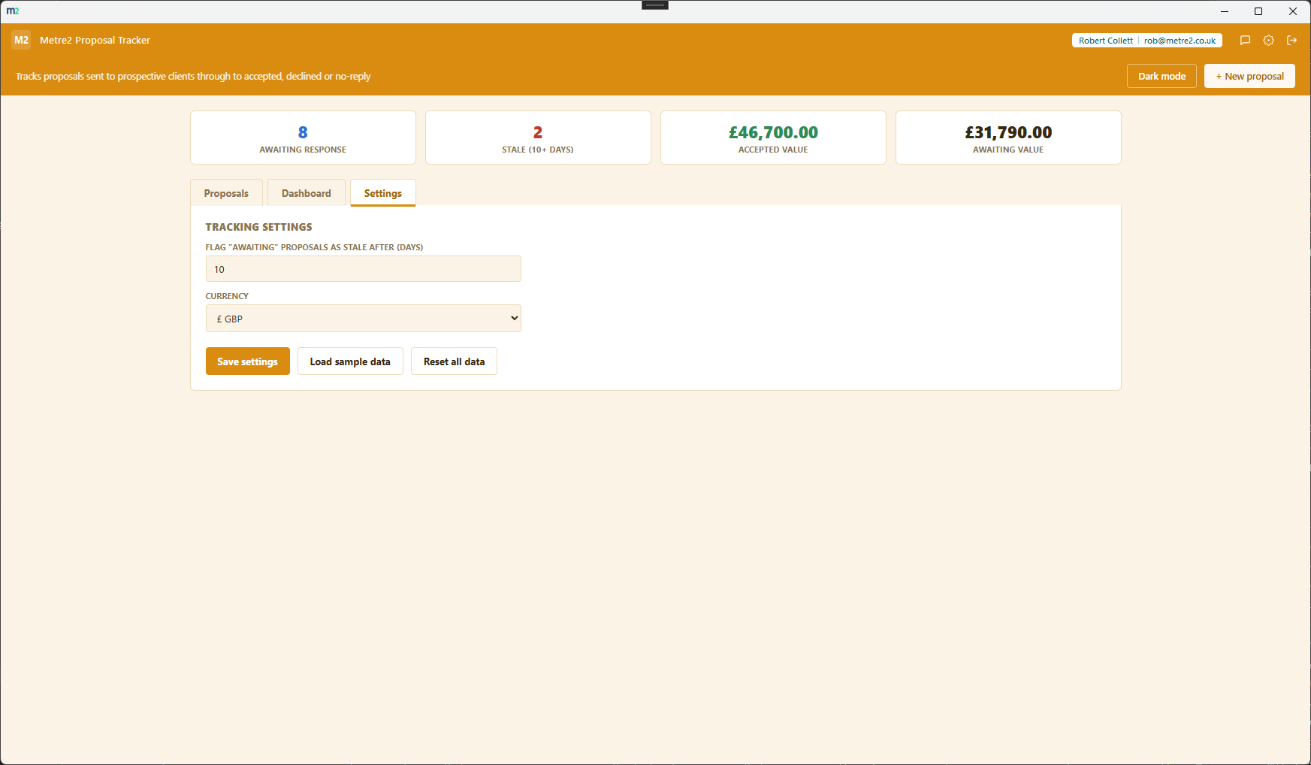Save settings
This screenshot has width=1311, height=765.
pos(247,361)
